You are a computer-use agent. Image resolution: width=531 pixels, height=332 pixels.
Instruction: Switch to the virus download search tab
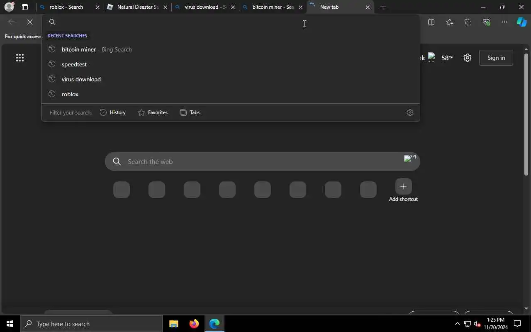click(204, 7)
